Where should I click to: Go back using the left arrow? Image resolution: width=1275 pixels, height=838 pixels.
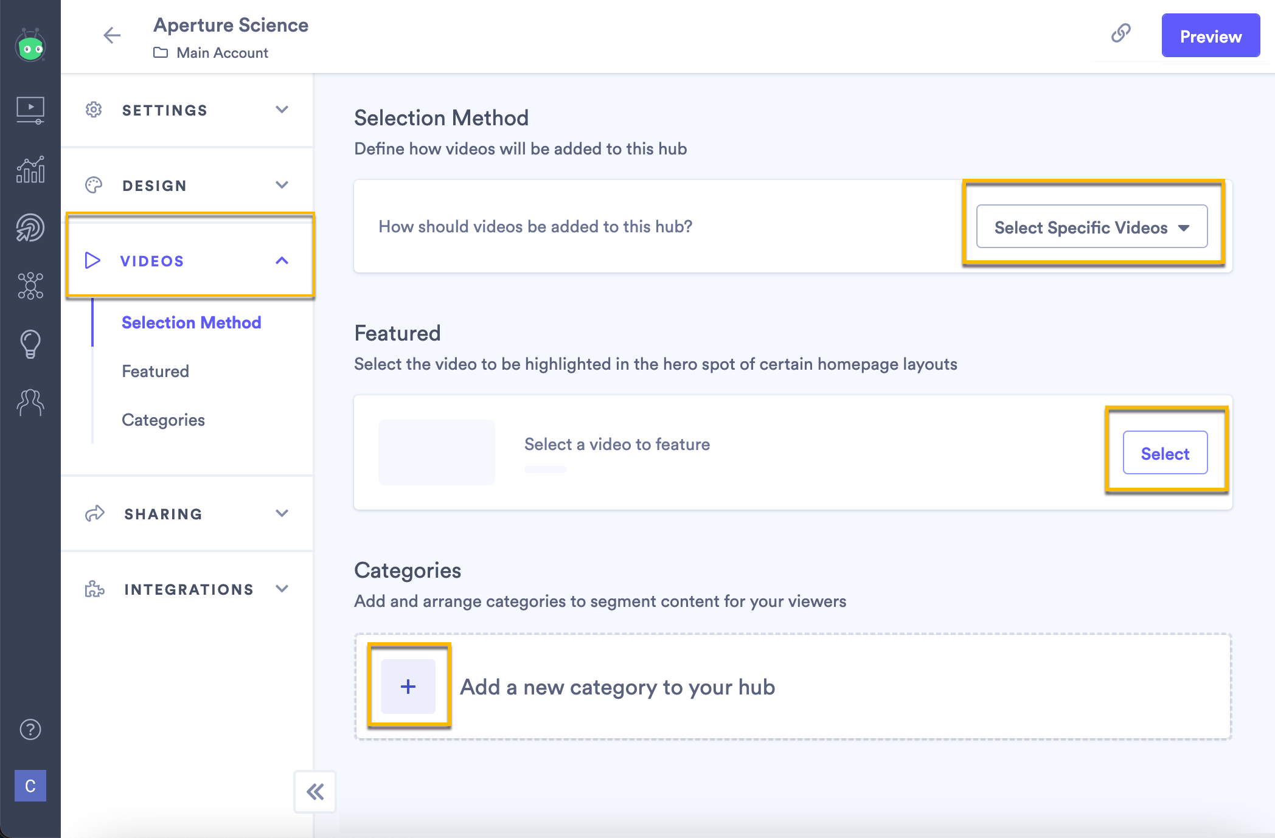[x=112, y=35]
